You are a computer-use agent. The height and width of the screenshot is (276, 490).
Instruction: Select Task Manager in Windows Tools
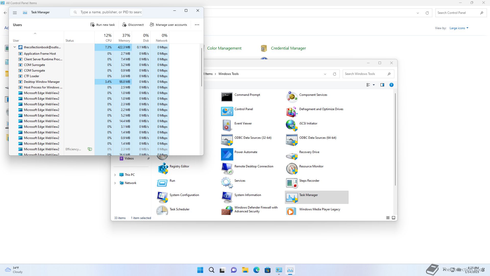pos(316,197)
